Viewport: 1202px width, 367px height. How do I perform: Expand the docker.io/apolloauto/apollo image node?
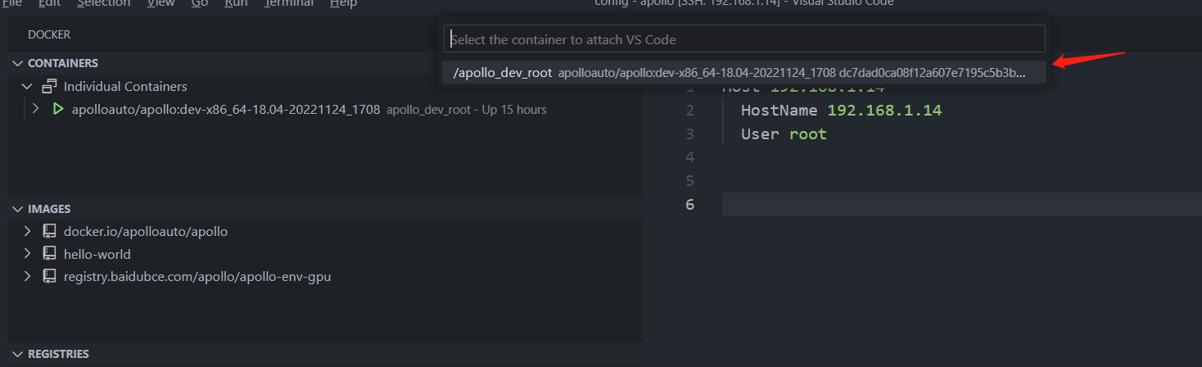(x=27, y=231)
